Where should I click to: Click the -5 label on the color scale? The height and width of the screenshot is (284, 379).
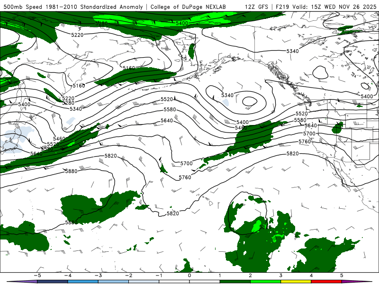pos(37,275)
